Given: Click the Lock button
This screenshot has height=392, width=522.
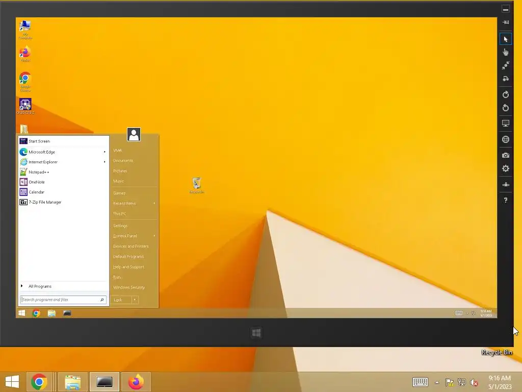Looking at the screenshot, I should click(121, 300).
